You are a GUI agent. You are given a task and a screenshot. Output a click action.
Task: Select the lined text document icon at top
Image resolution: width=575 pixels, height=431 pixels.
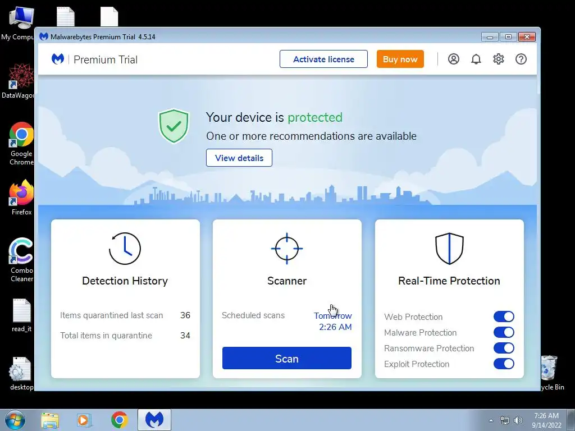point(66,16)
